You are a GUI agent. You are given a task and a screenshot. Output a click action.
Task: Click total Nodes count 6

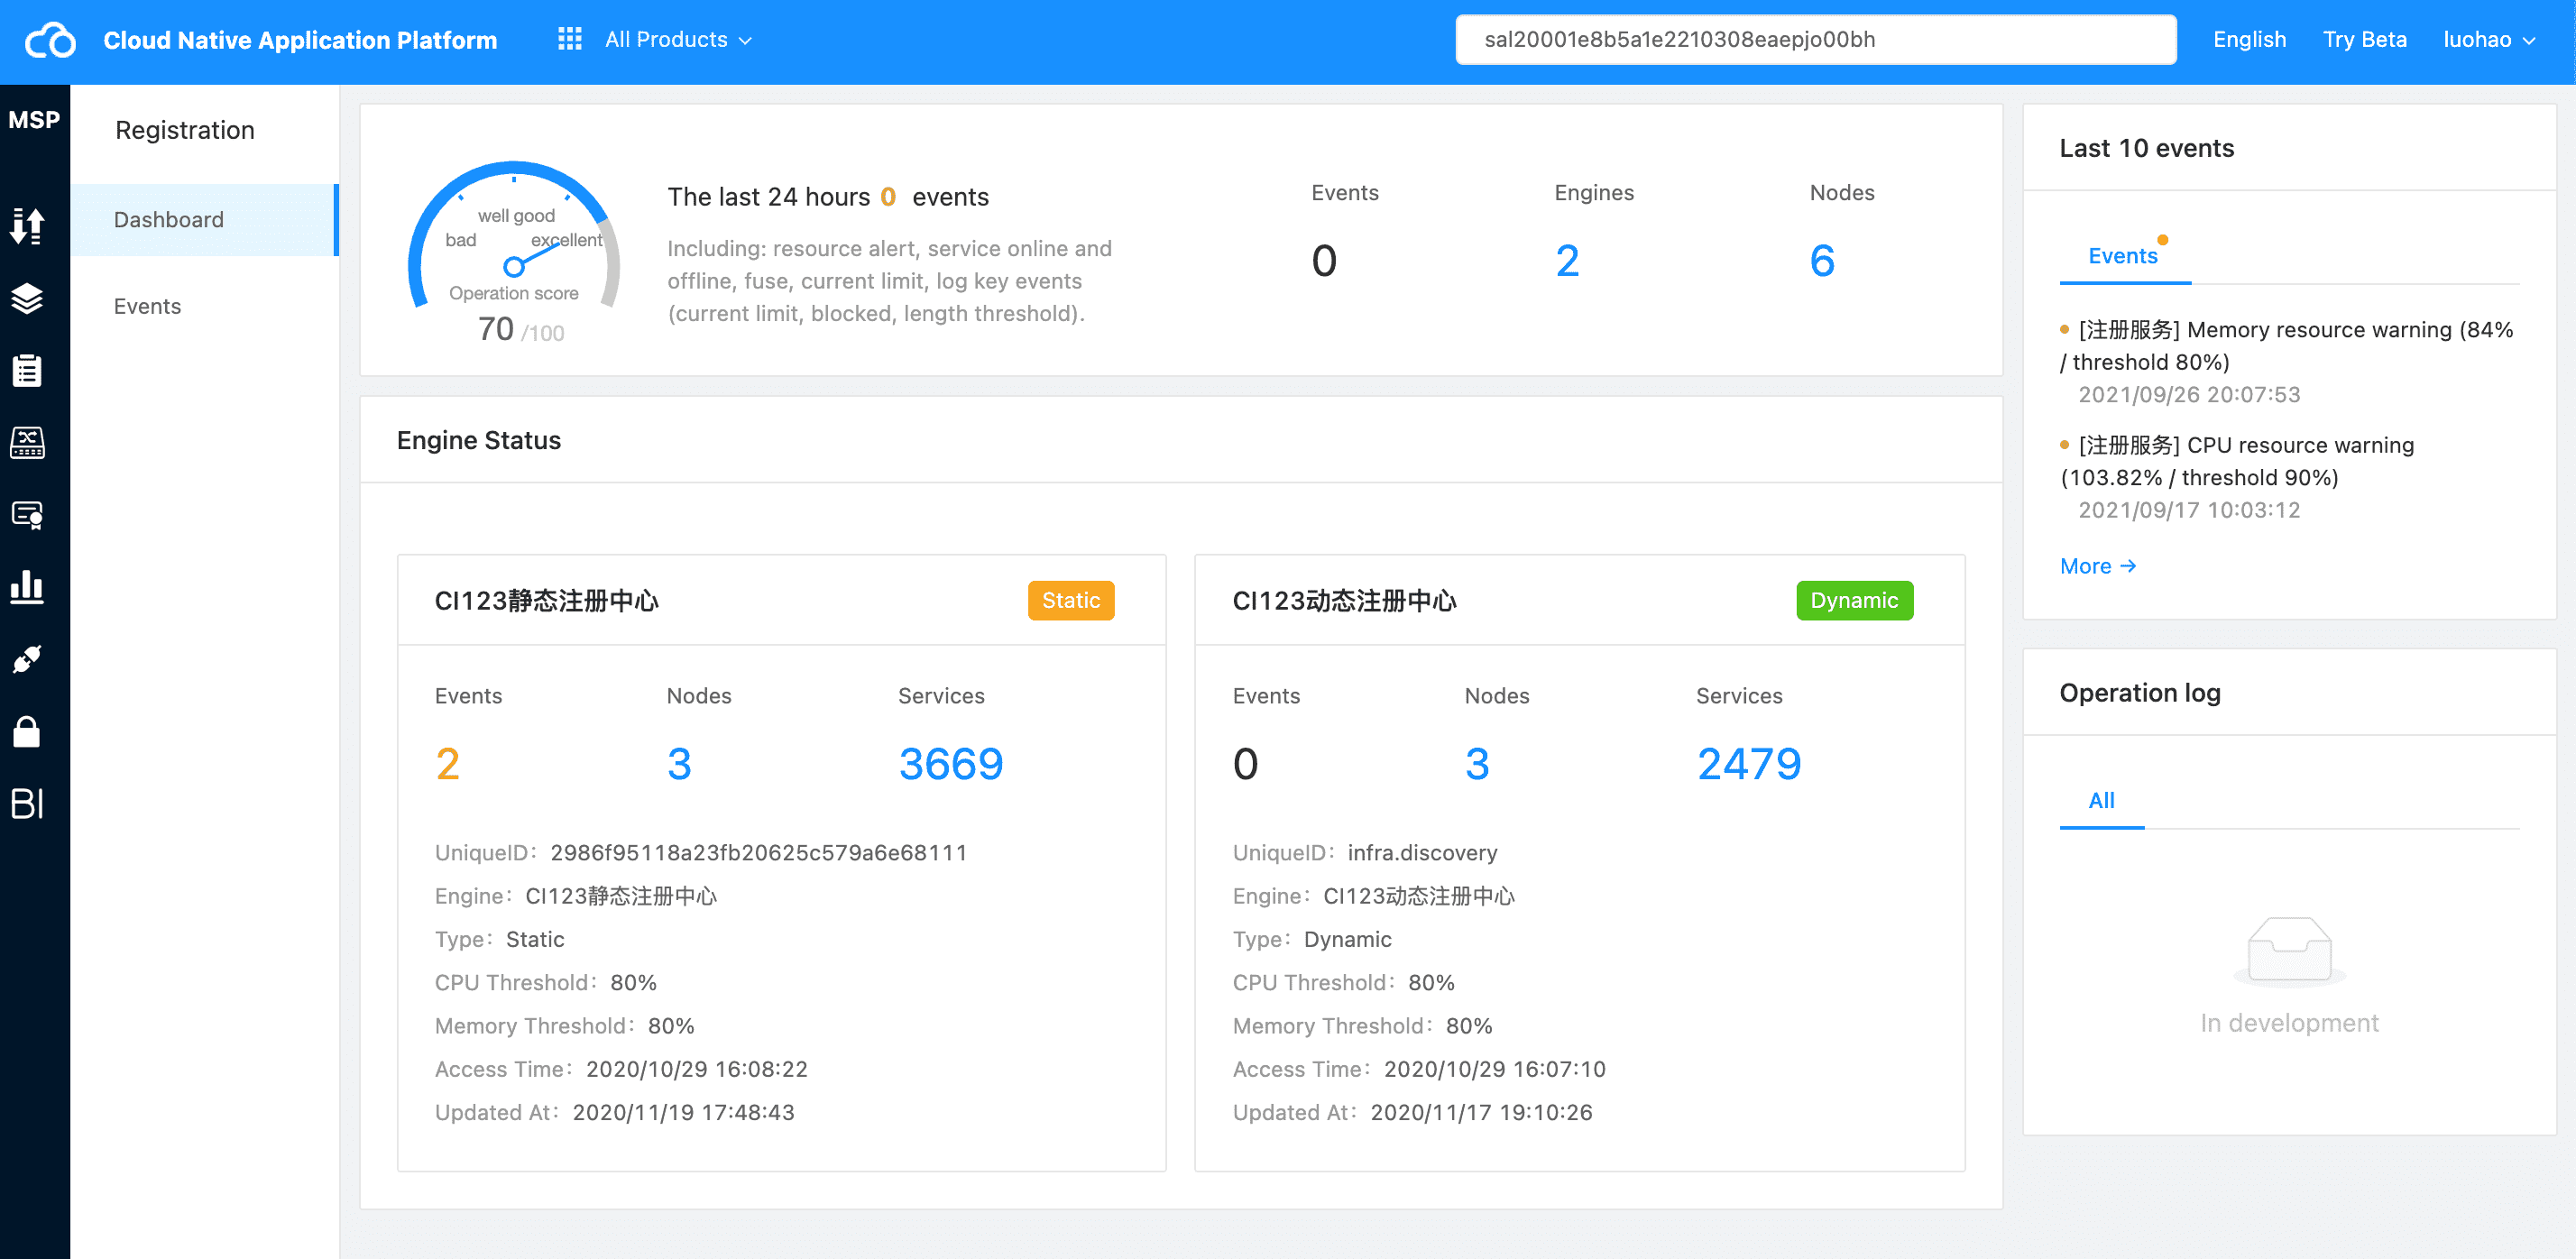pyautogui.click(x=1822, y=261)
